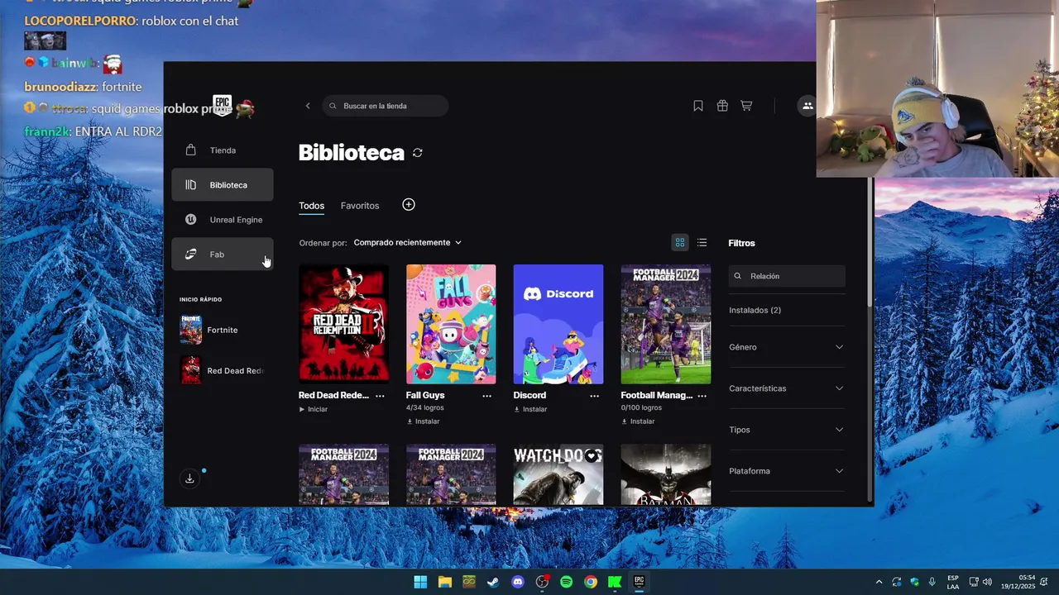
Task: Go back with the left arrow
Action: 308,106
